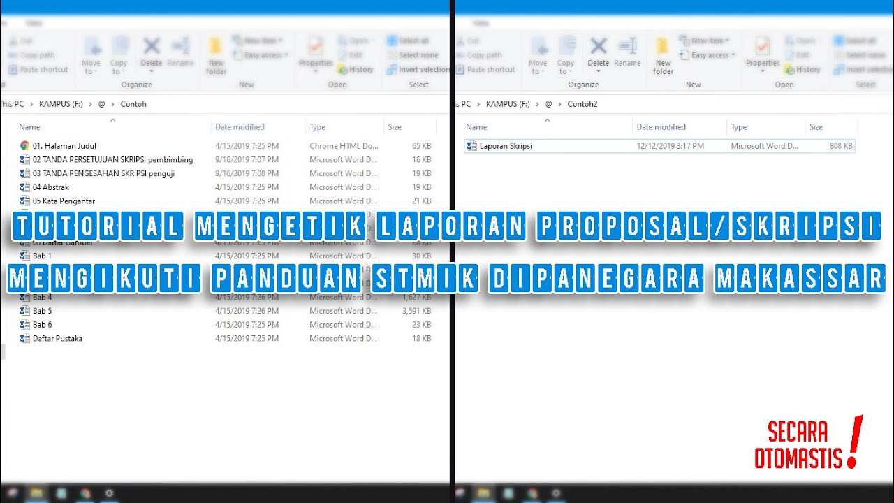Click New folder icon in left window
The width and height of the screenshot is (894, 503).
tap(217, 55)
